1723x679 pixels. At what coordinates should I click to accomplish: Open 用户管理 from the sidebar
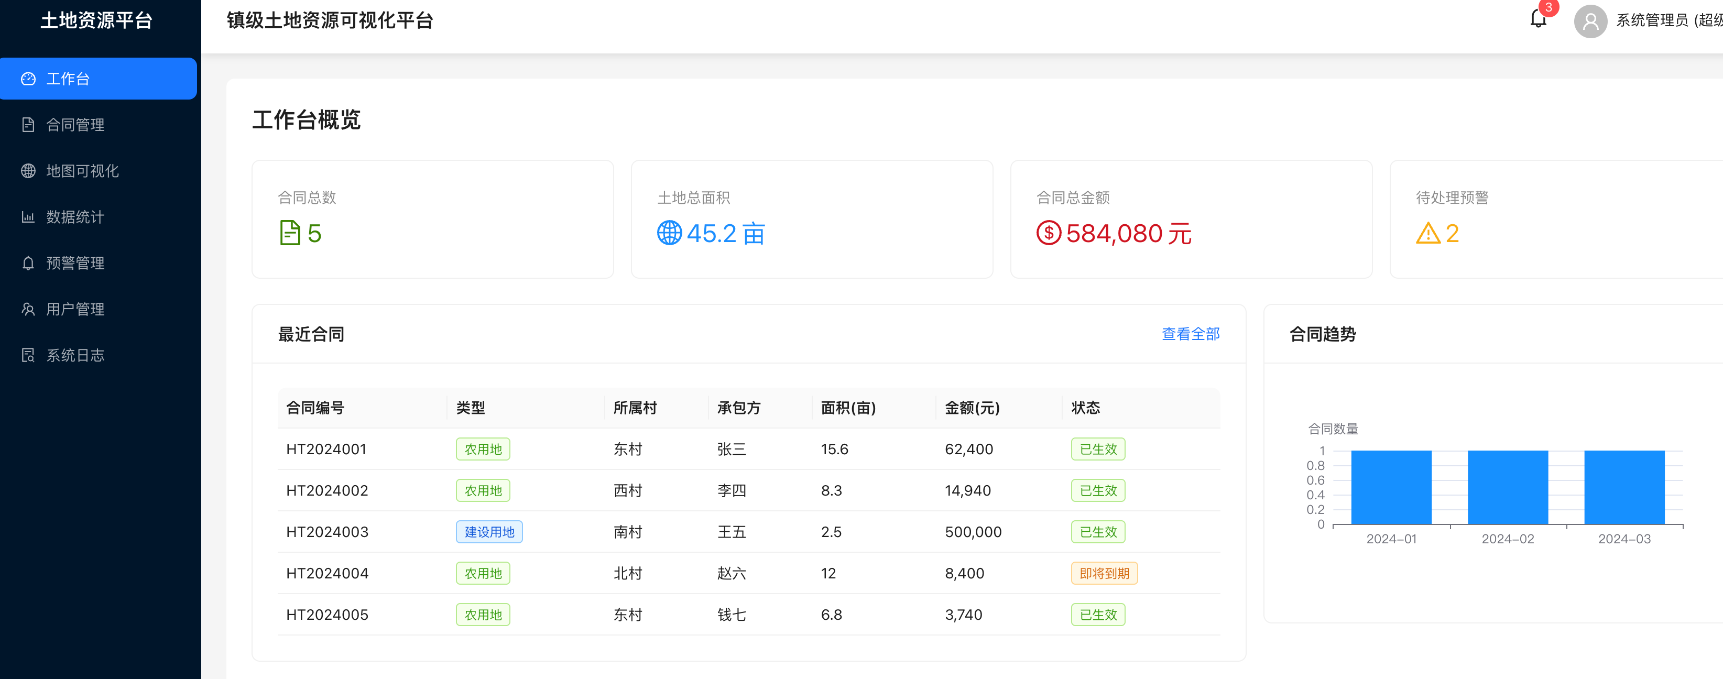click(75, 309)
